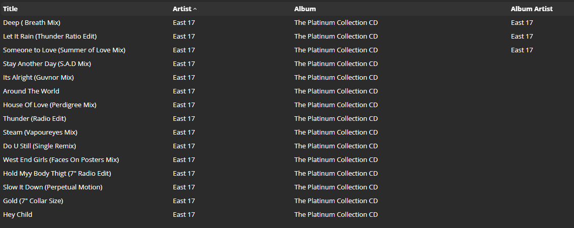
Task: Sort tracks by Title column header
Action: coord(10,9)
